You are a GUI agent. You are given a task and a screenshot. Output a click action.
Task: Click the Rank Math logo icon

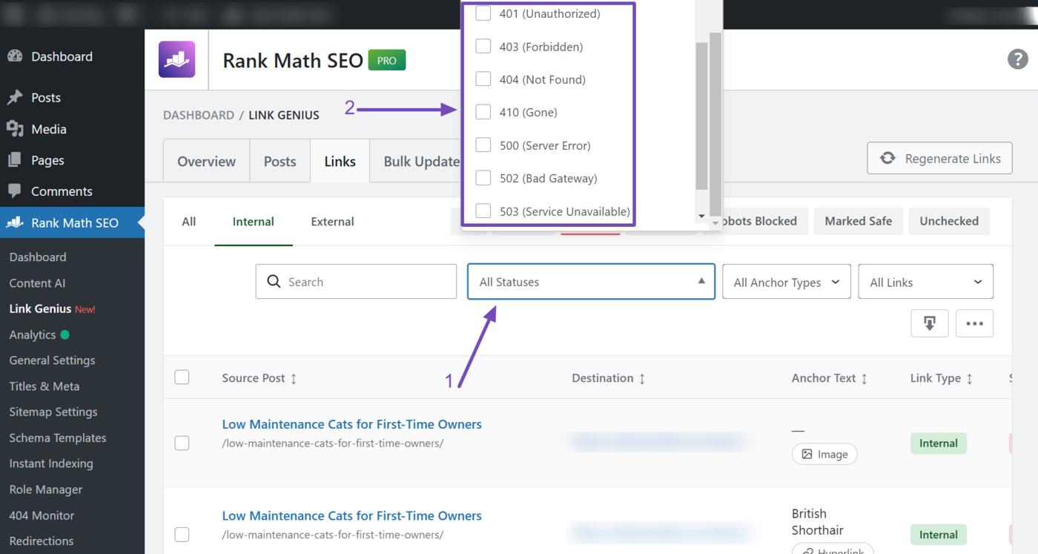(176, 59)
